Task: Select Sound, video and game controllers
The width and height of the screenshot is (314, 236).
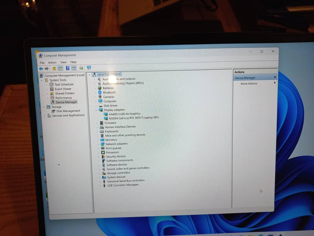Action: point(128,169)
